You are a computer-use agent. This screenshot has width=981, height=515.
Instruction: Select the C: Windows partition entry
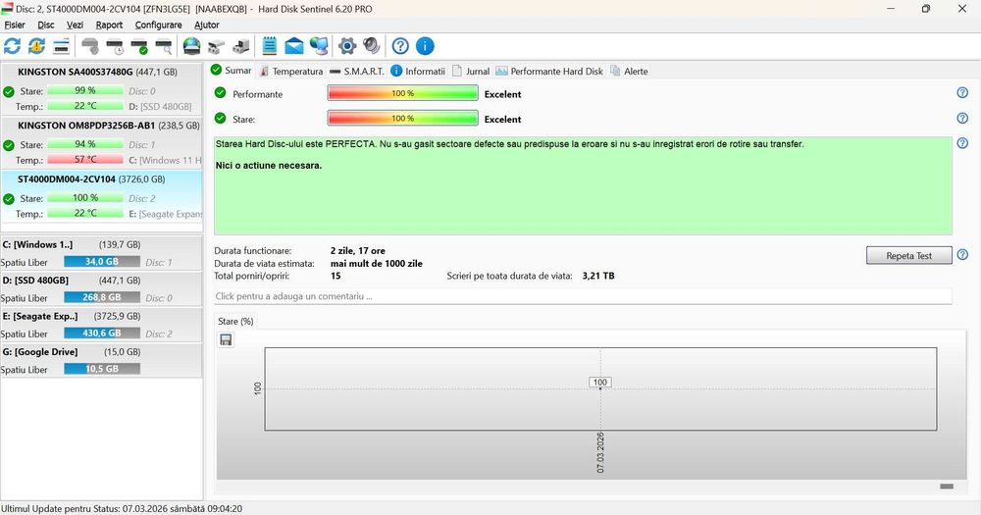point(101,253)
